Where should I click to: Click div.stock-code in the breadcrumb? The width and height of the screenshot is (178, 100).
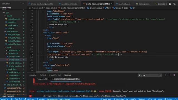(122, 8)
